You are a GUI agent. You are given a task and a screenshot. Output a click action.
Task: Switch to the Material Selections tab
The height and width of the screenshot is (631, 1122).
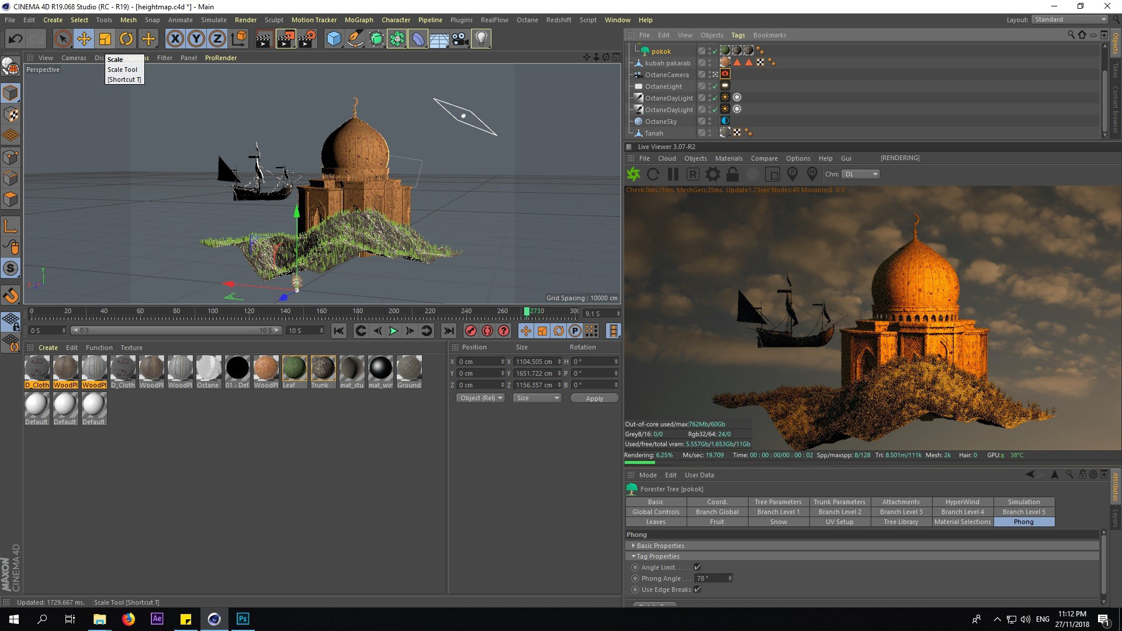coord(962,522)
